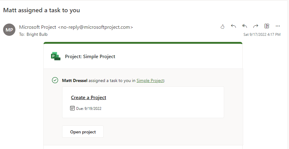289x149 pixels.
Task: Click the calendar icon beside due date
Action: pos(72,108)
